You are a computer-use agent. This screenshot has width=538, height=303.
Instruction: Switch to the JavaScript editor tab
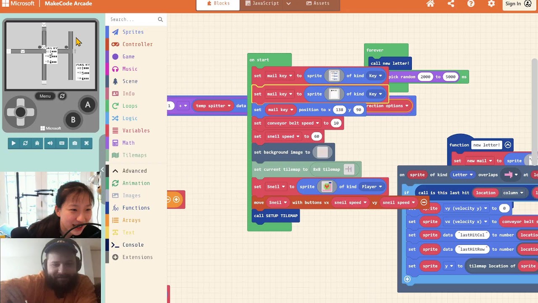click(x=262, y=4)
